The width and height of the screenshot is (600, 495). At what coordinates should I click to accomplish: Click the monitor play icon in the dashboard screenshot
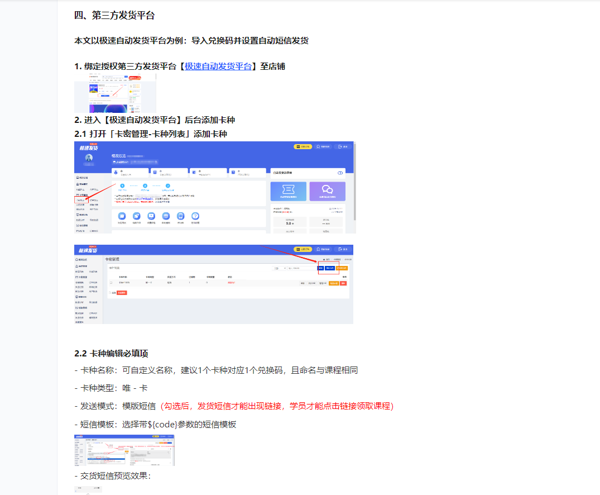click(x=151, y=216)
